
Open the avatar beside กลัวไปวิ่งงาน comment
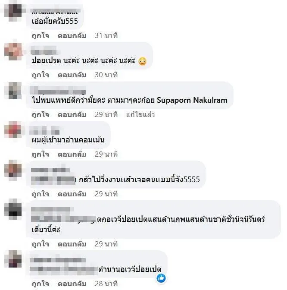click(x=13, y=170)
